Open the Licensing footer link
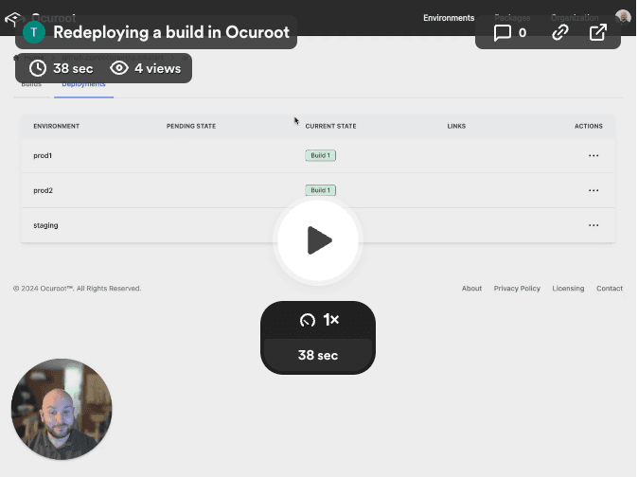This screenshot has width=638, height=477. coord(568,289)
